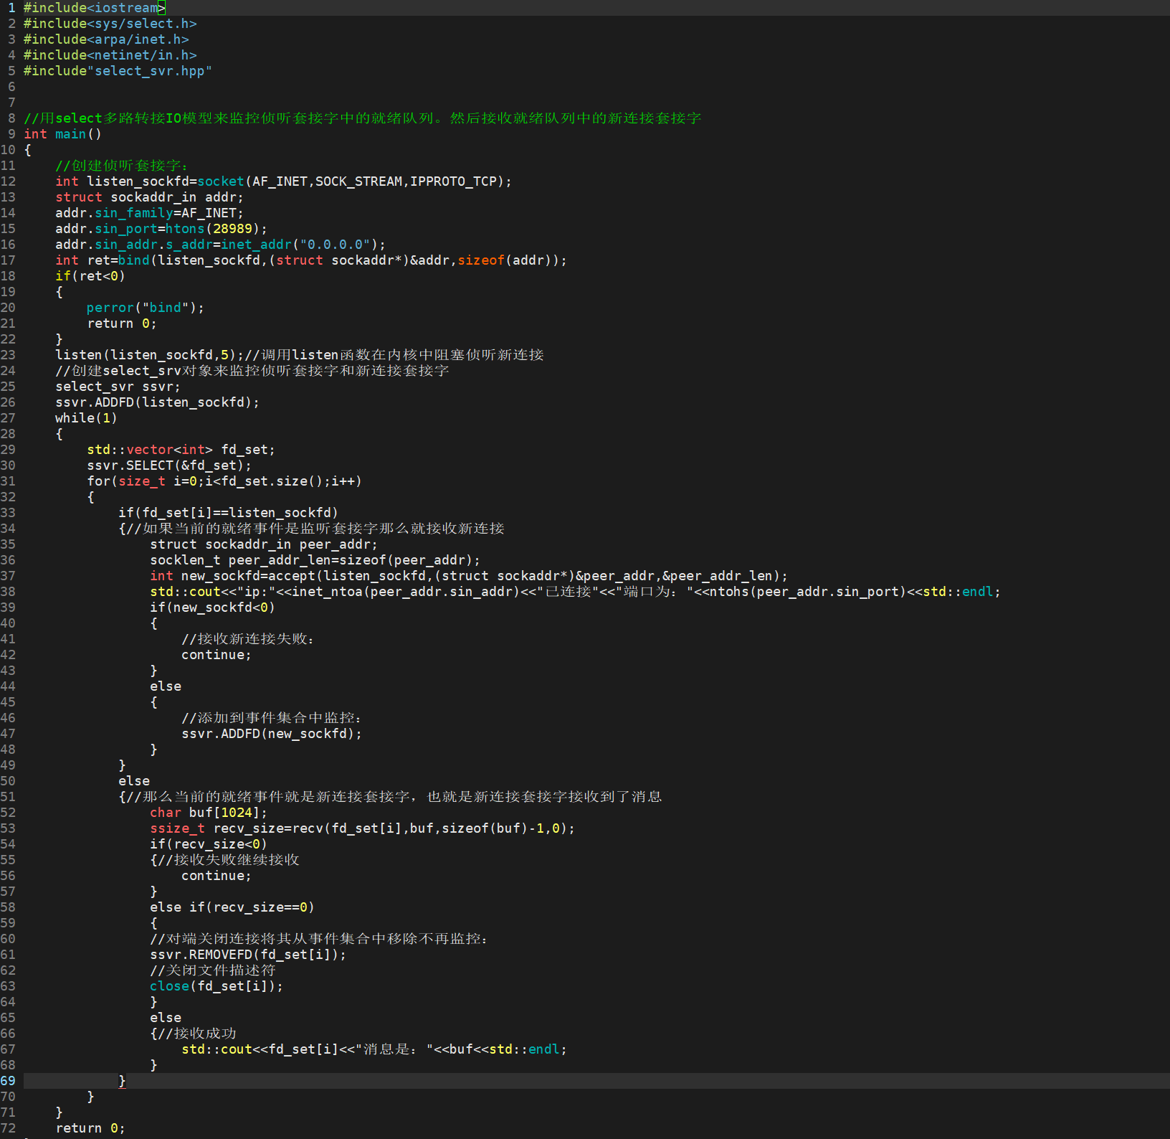Click the else on line 50
This screenshot has width=1170, height=1139.
point(134,781)
